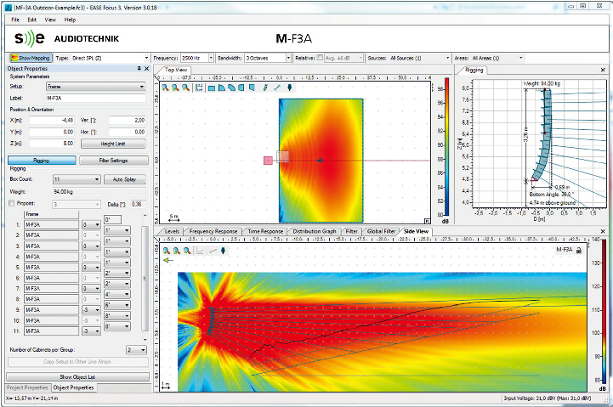Open the View menu
Image resolution: width=613 pixels, height=407 pixels.
click(50, 19)
